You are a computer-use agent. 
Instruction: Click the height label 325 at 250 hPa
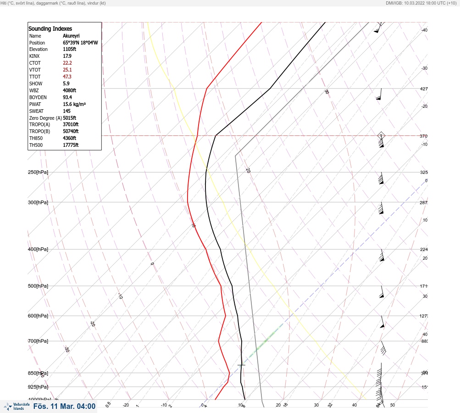point(424,173)
